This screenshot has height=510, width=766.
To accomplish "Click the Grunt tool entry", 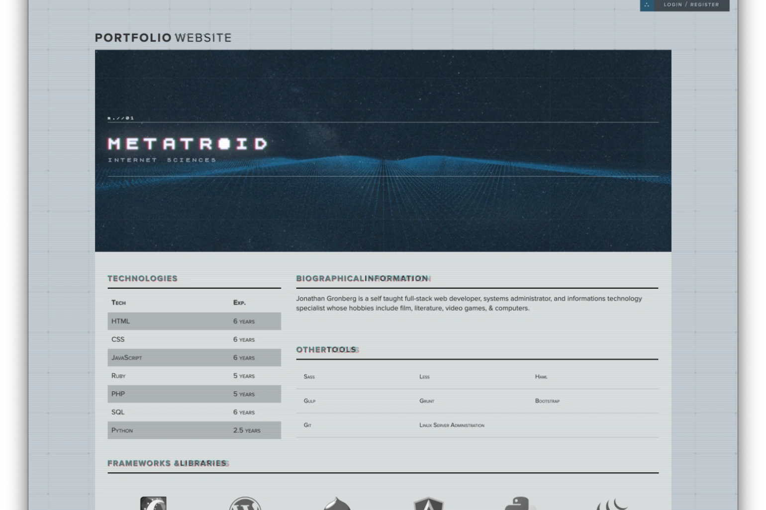I will click(x=427, y=401).
